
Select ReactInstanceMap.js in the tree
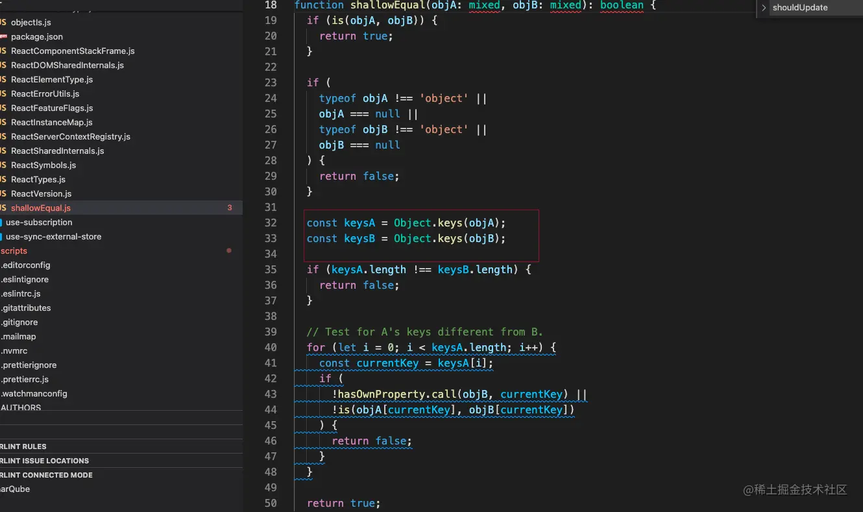tap(52, 122)
